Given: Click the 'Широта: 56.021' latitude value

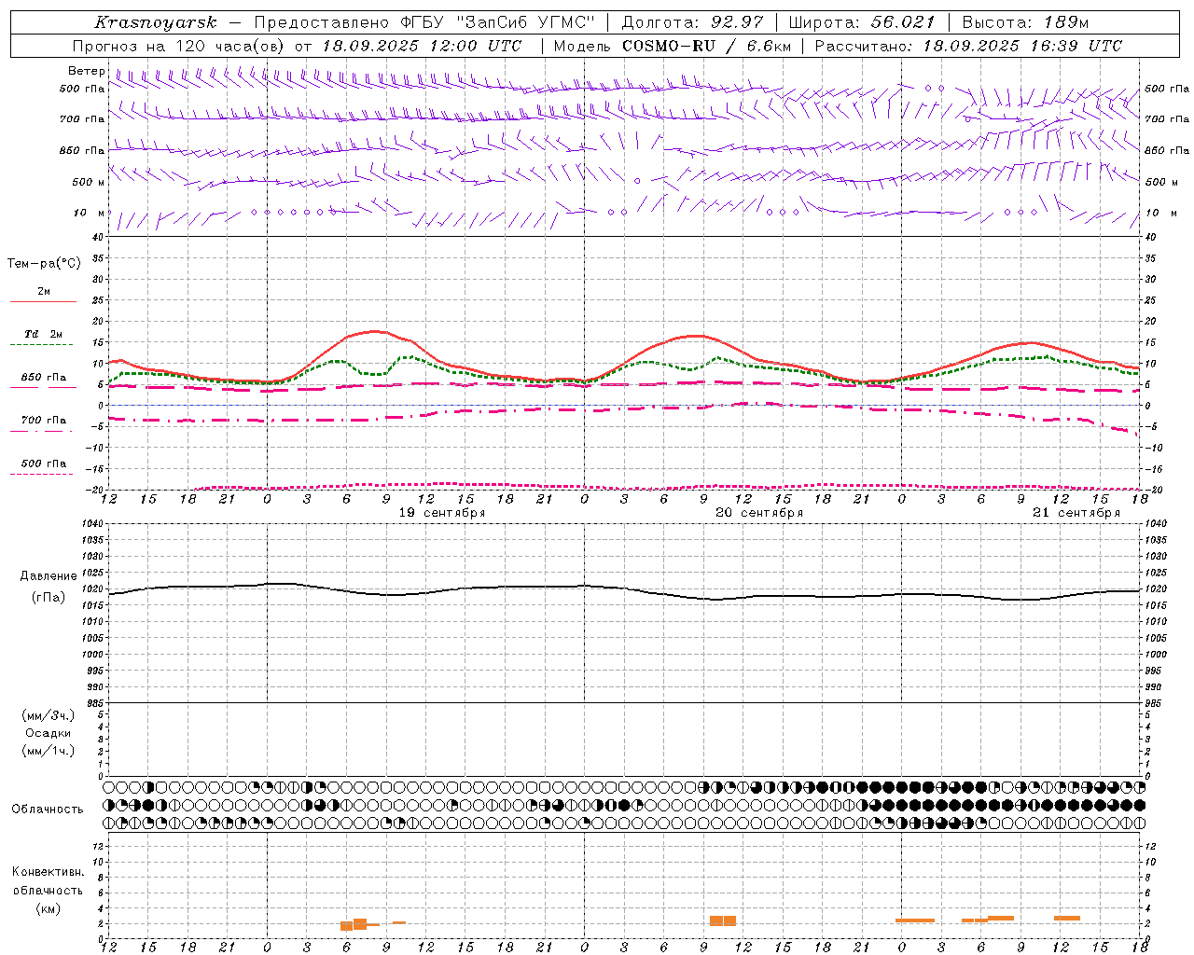Looking at the screenshot, I should (x=862, y=22).
